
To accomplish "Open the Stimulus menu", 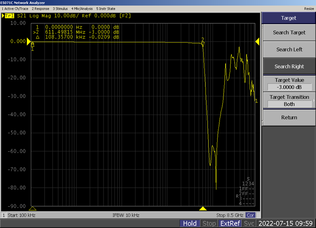I will pos(60,9).
